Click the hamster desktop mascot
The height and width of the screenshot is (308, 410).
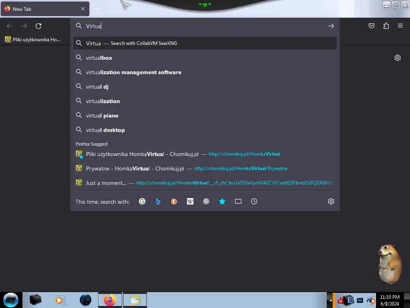coord(390,264)
